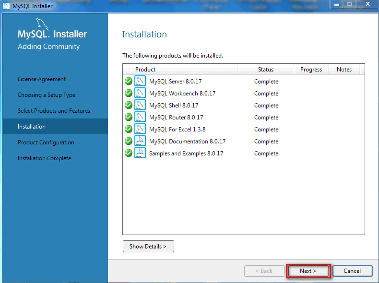379x283 pixels.
Task: Click green checkmark beside MySQL Documentation 8.0.17
Action: pos(129,141)
